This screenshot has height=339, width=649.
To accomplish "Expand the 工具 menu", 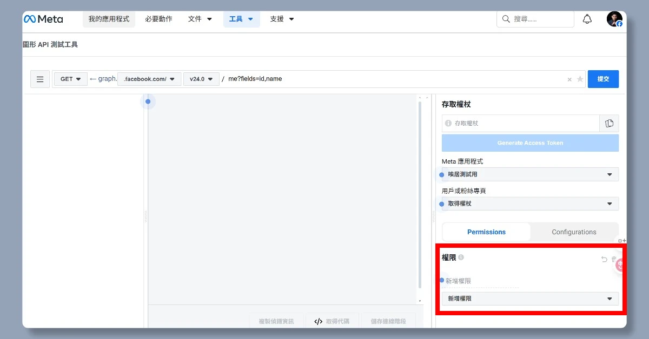I will click(241, 19).
